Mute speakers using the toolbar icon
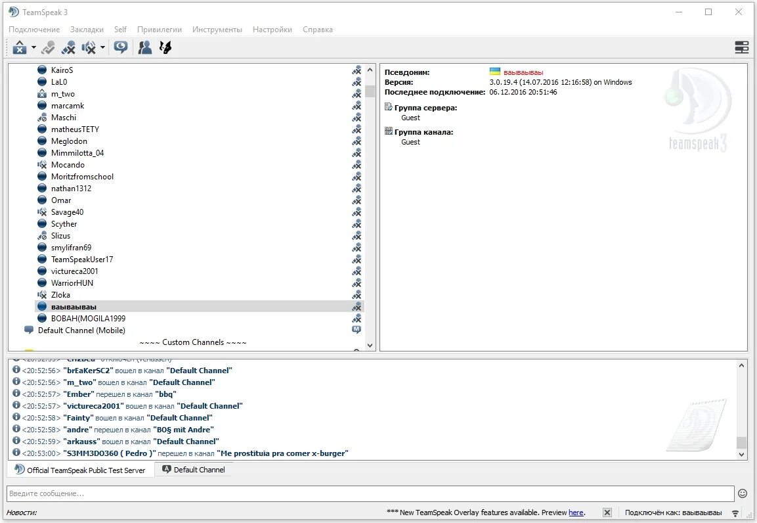 tap(89, 47)
